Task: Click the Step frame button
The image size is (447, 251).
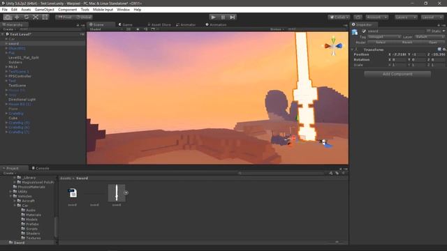Action: pos(233,17)
